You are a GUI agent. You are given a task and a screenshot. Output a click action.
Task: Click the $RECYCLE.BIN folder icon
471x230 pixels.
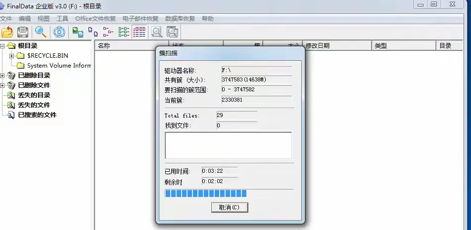point(20,56)
